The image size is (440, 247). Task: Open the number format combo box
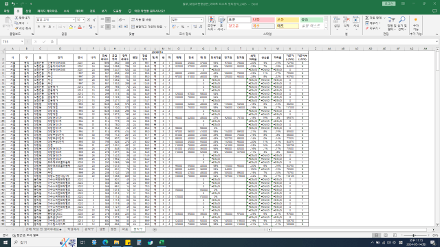(187, 20)
